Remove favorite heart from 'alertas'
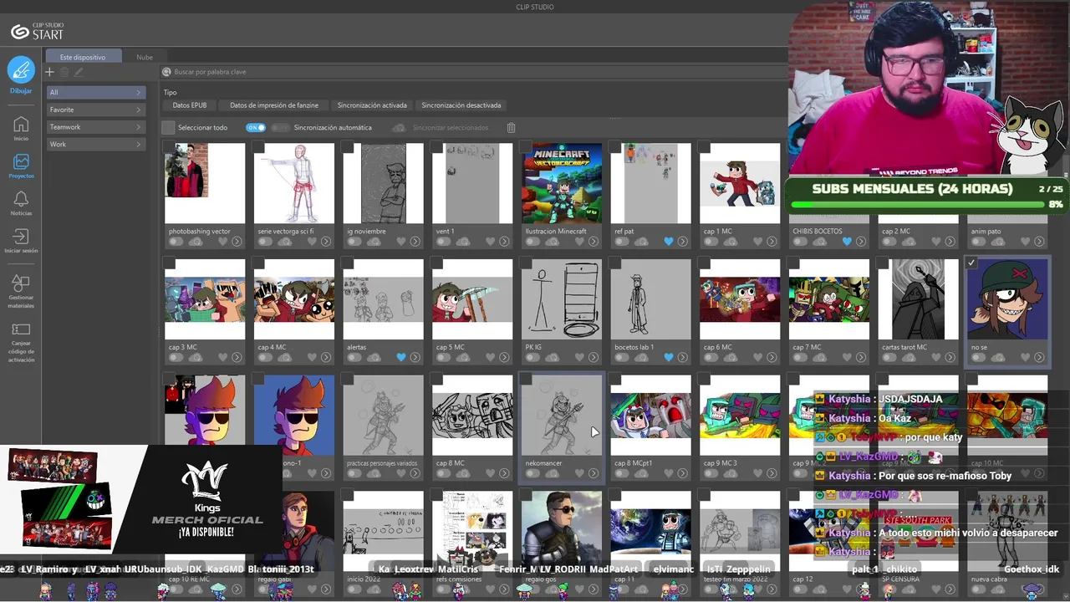The width and height of the screenshot is (1070, 602). tap(401, 358)
